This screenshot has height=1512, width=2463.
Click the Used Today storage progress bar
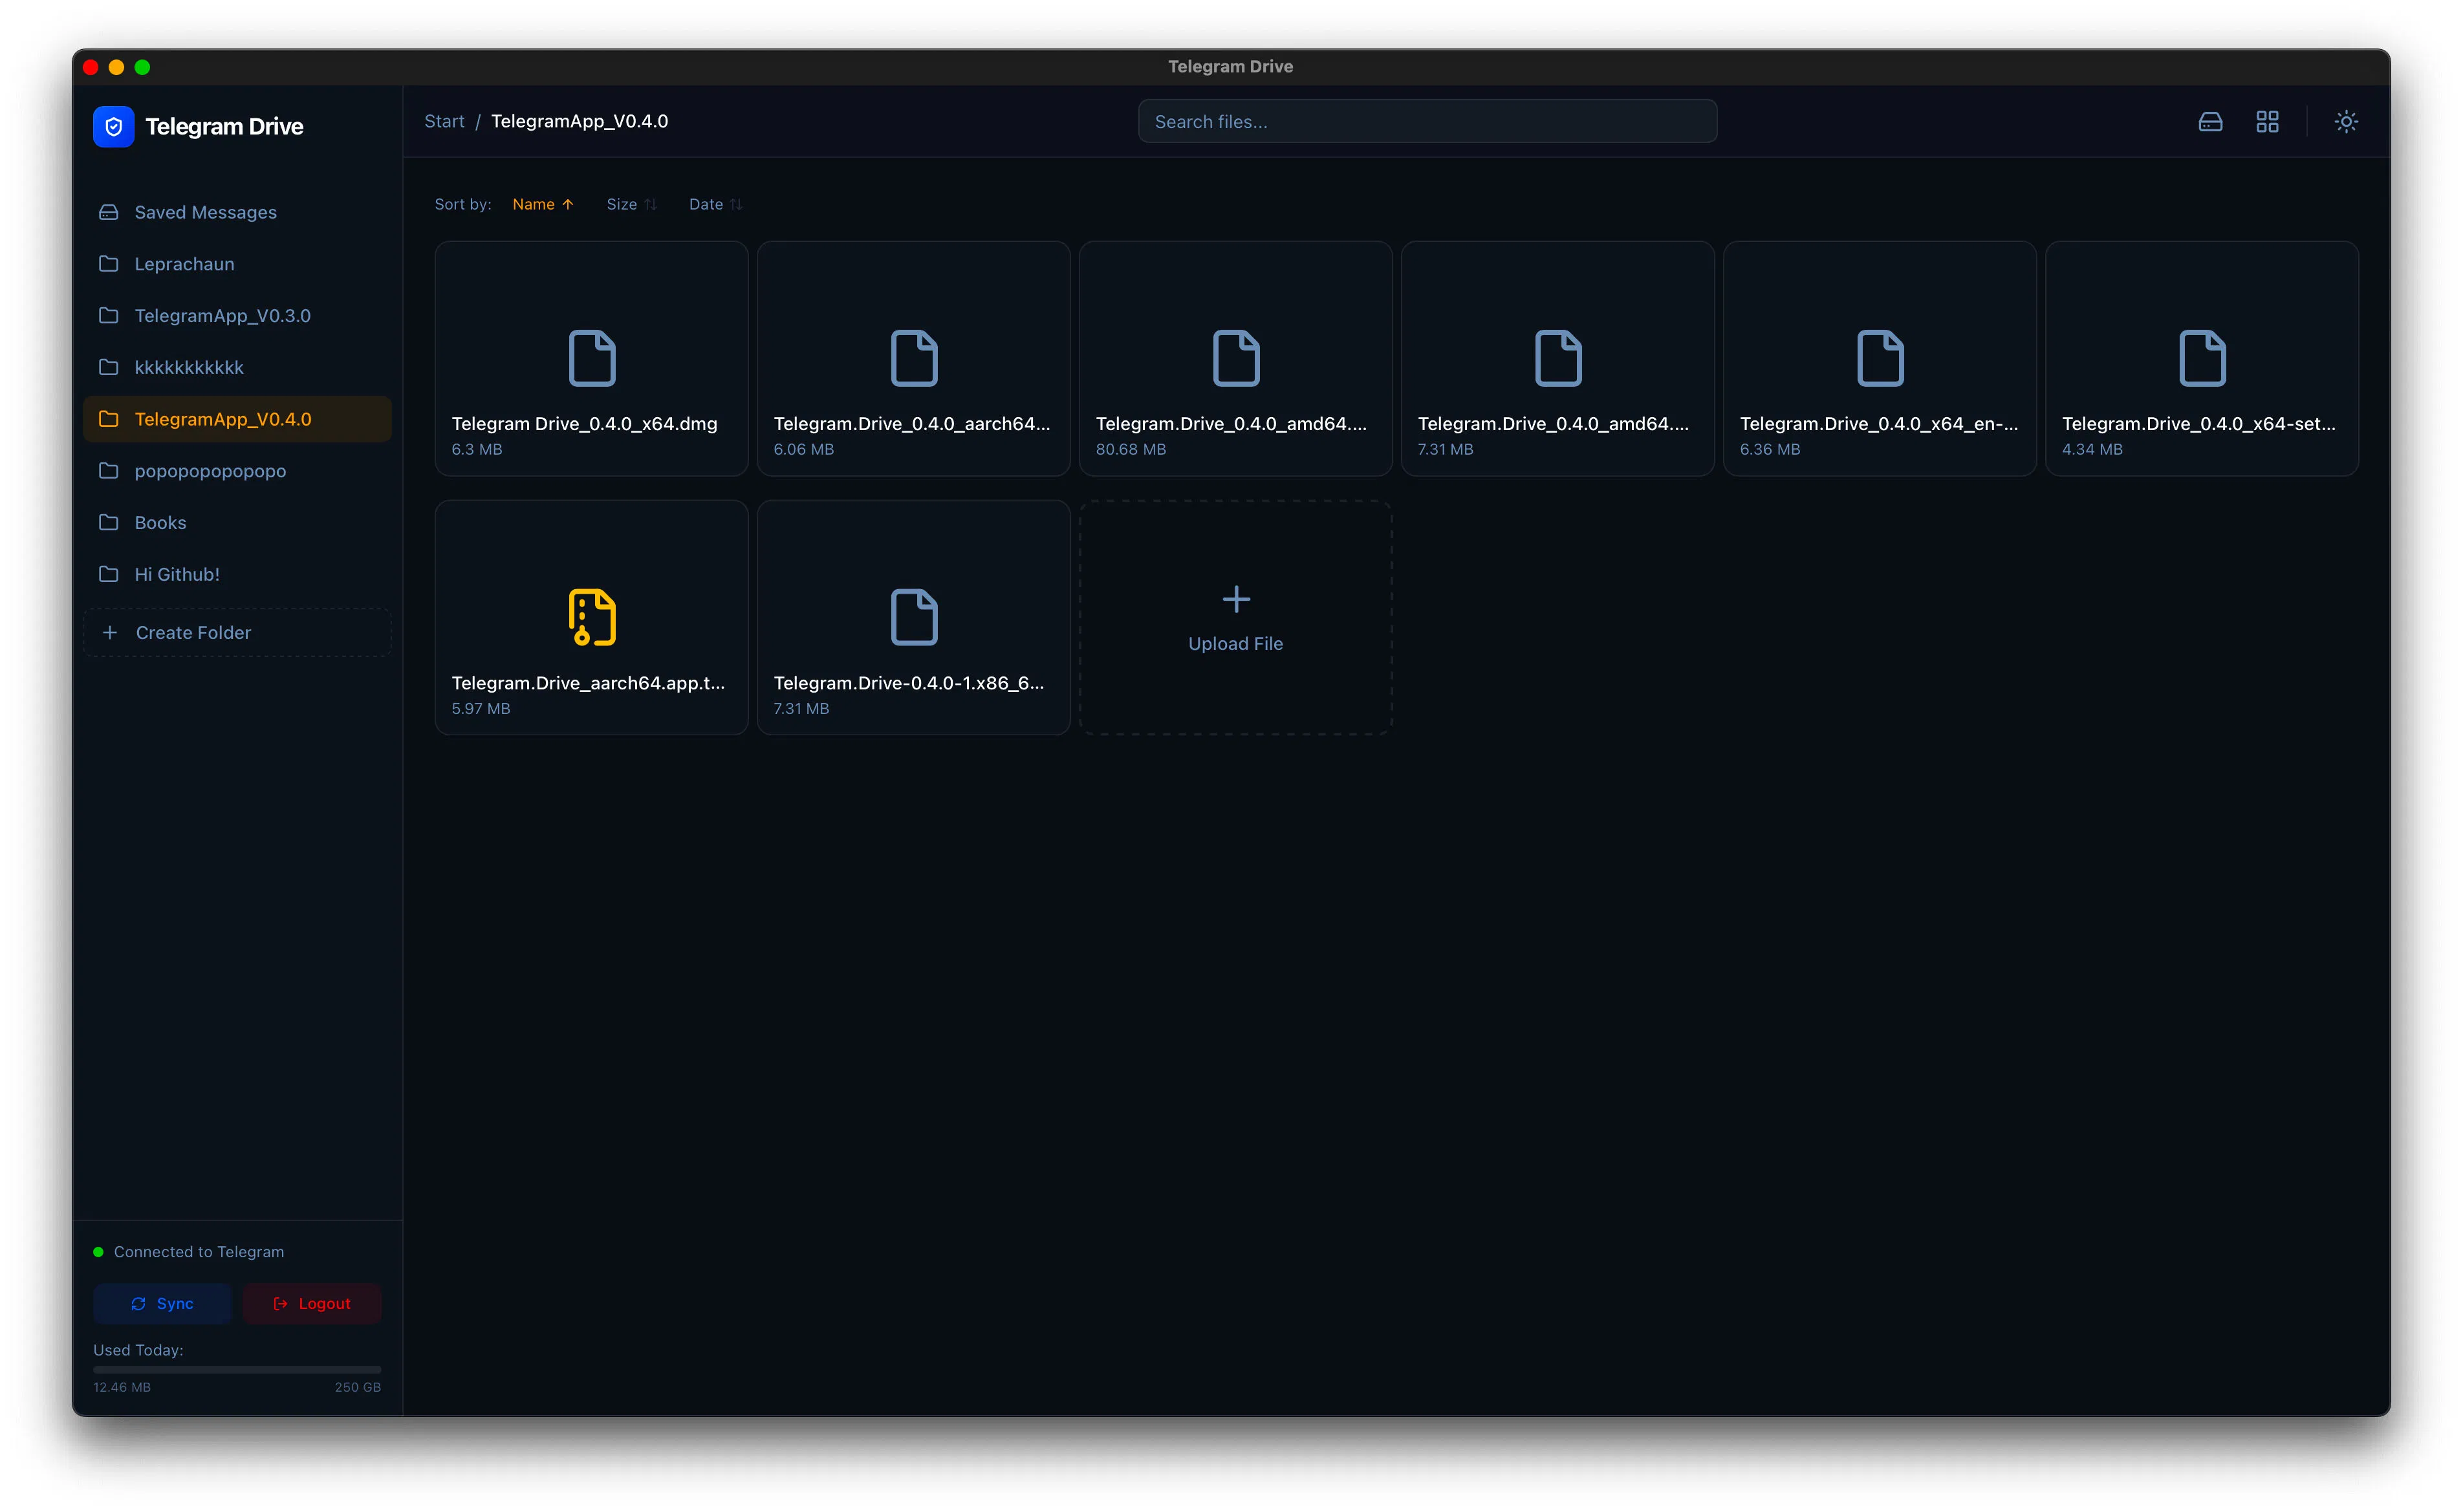(237, 1369)
